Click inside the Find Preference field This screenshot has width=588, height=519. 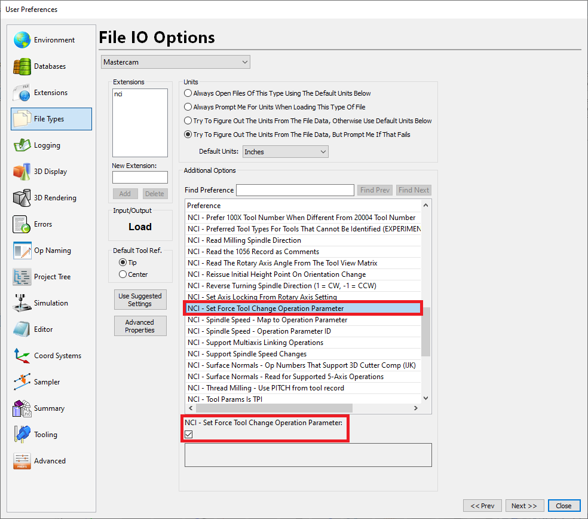(x=295, y=190)
